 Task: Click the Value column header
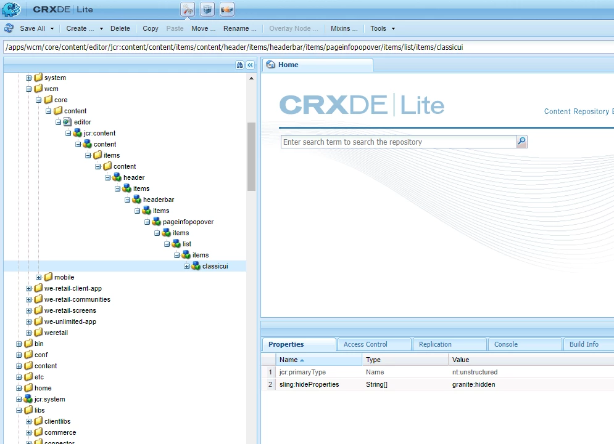(x=531, y=360)
